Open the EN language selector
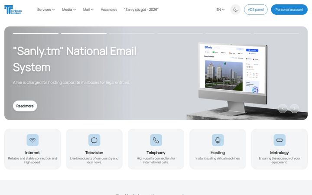 221,10
